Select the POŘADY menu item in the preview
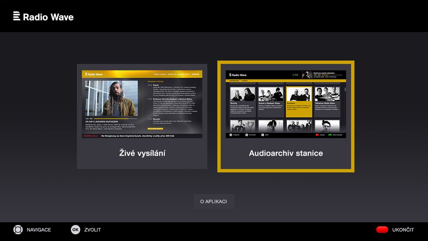 tap(245, 80)
